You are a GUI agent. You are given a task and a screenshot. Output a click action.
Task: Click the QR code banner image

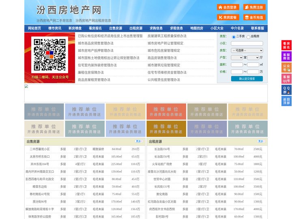pos(50,58)
